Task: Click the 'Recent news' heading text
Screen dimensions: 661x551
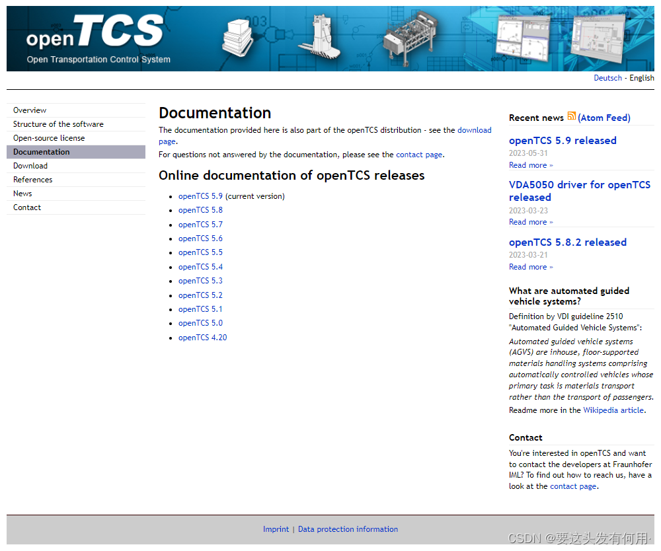Action: pos(536,118)
